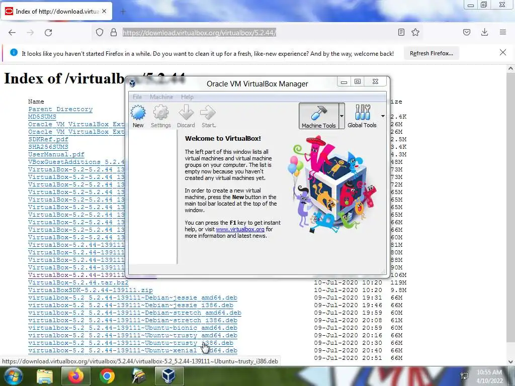Download the Ubuntu trusty amd64 deb

tap(133, 335)
